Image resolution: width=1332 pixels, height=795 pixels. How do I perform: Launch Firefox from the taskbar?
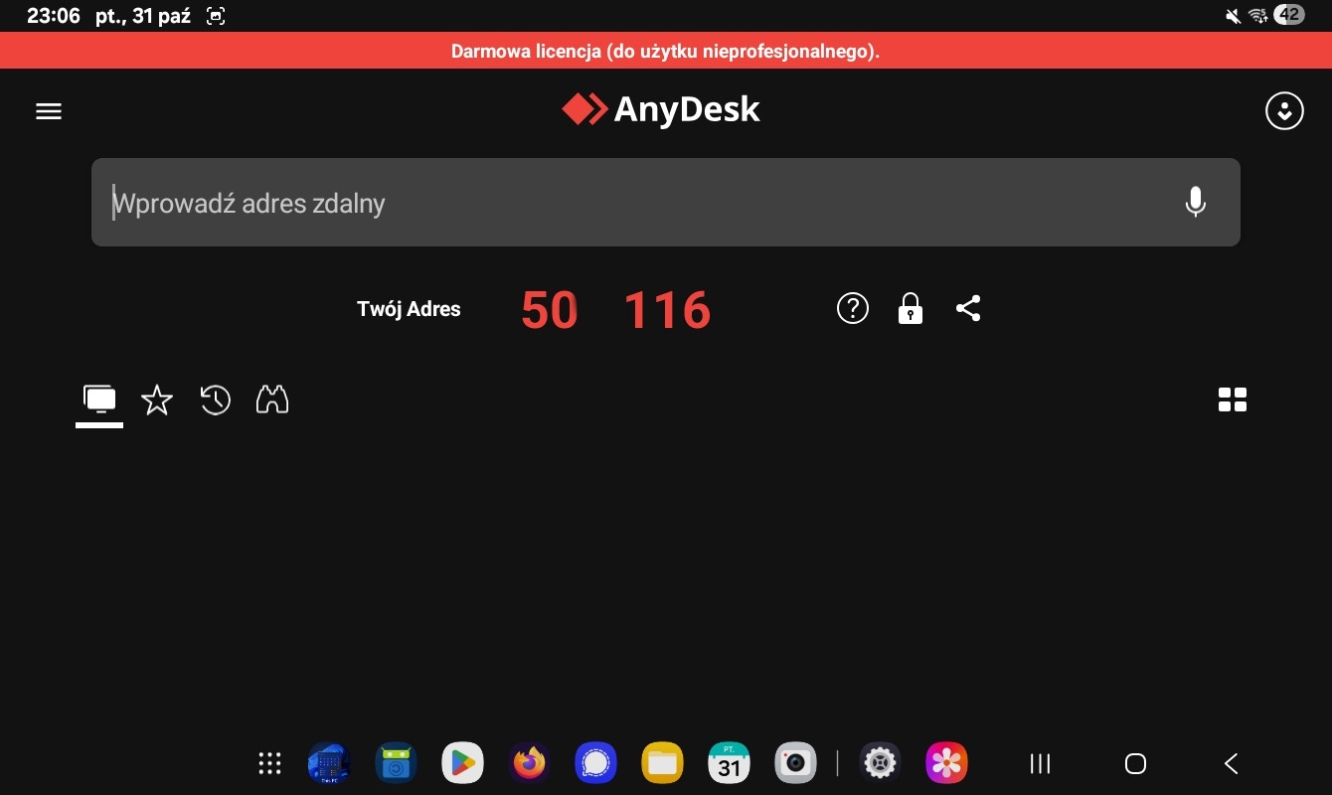point(530,763)
